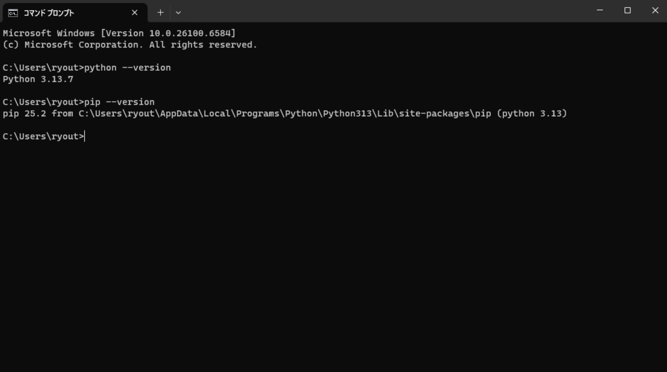Expand the new tab profile dropdown chevron
The image size is (667, 372).
click(x=178, y=13)
